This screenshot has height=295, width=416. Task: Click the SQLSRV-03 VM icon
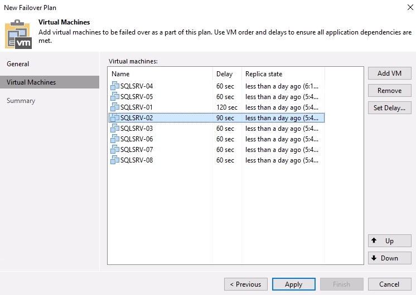click(115, 129)
